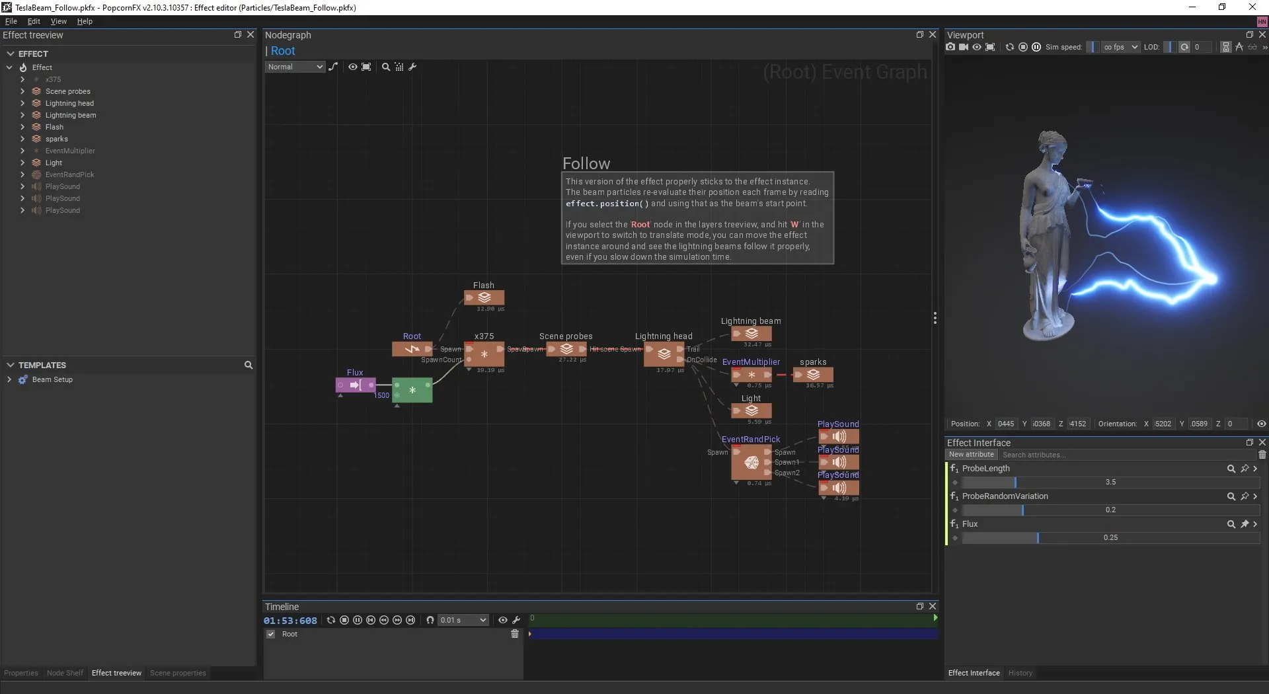The width and height of the screenshot is (1269, 694).
Task: Click the compass measure icon in Viewport
Action: point(1239,47)
